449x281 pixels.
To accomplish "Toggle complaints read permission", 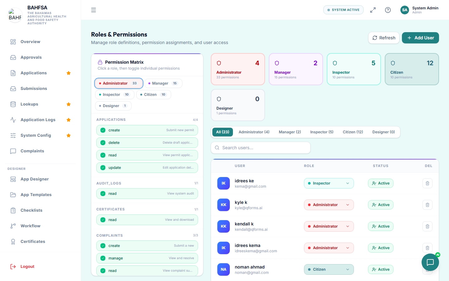I will [x=147, y=271].
